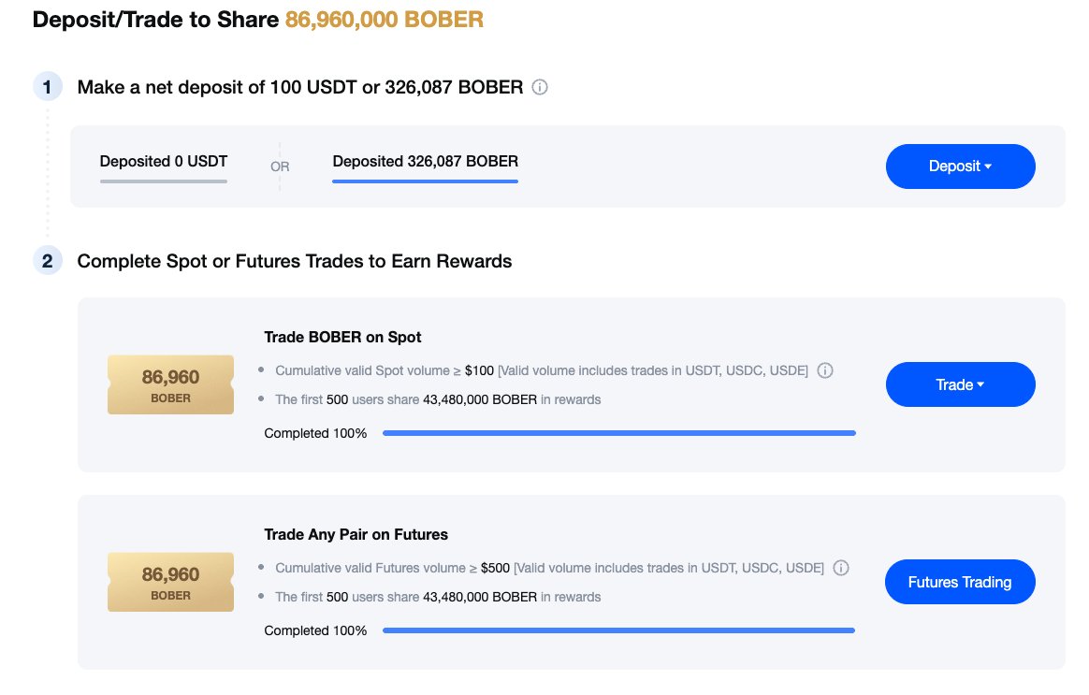
Task: Click the 86,960 BOBER ticket in Futures card
Action: pyautogui.click(x=171, y=582)
